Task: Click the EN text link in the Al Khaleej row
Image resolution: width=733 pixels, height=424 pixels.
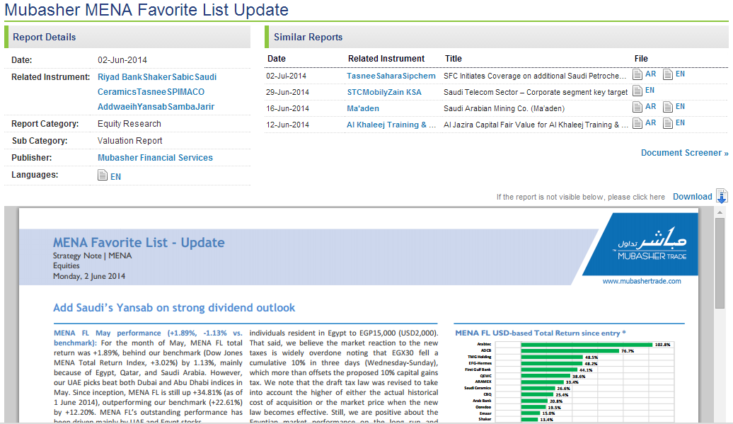Action: 680,123
